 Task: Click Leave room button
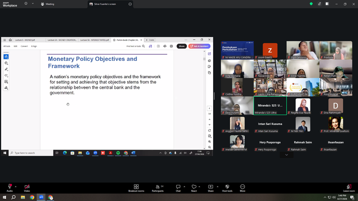[x=349, y=188]
